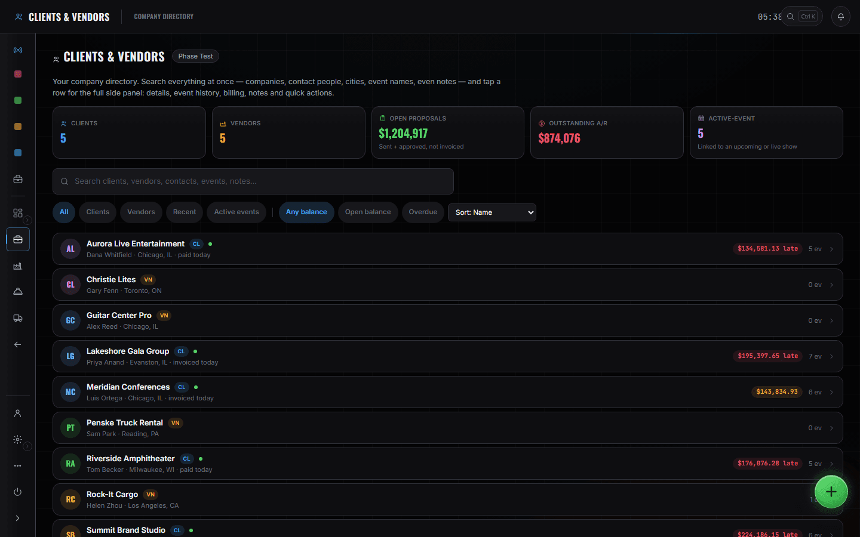Select the amber square sidebar shortcut
The height and width of the screenshot is (537, 860).
click(x=18, y=126)
